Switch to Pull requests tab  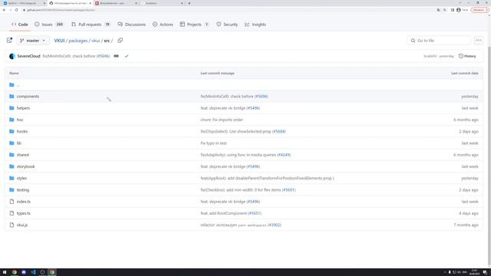[x=91, y=25]
